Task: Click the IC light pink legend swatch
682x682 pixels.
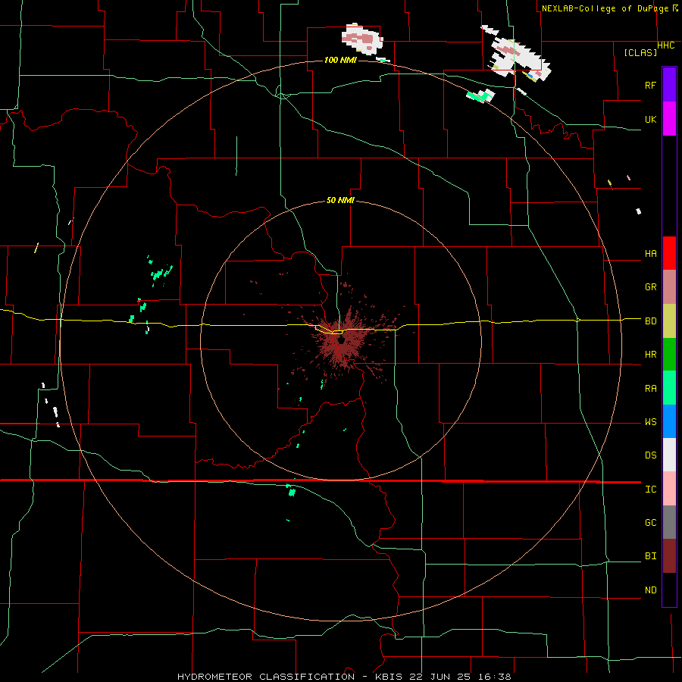Action: 669,489
